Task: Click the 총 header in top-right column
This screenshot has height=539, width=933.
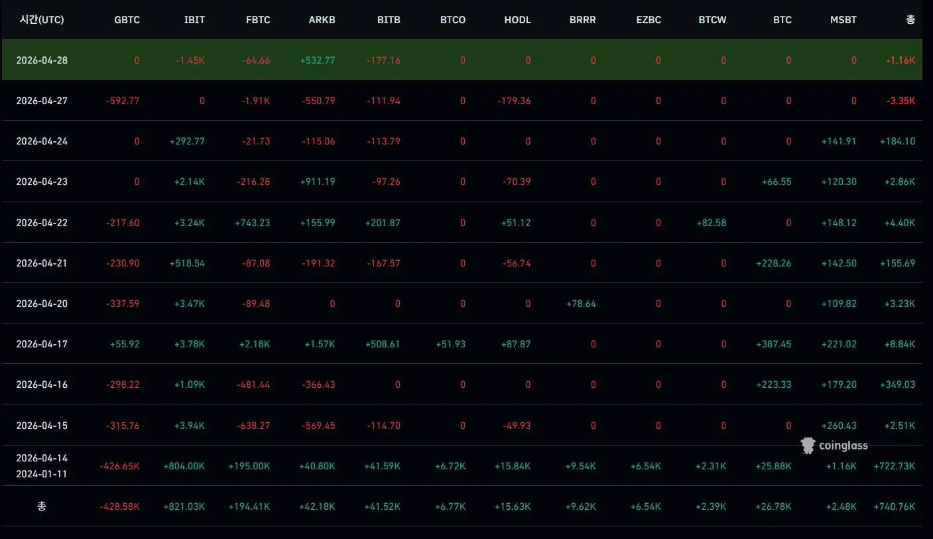Action: pos(910,20)
